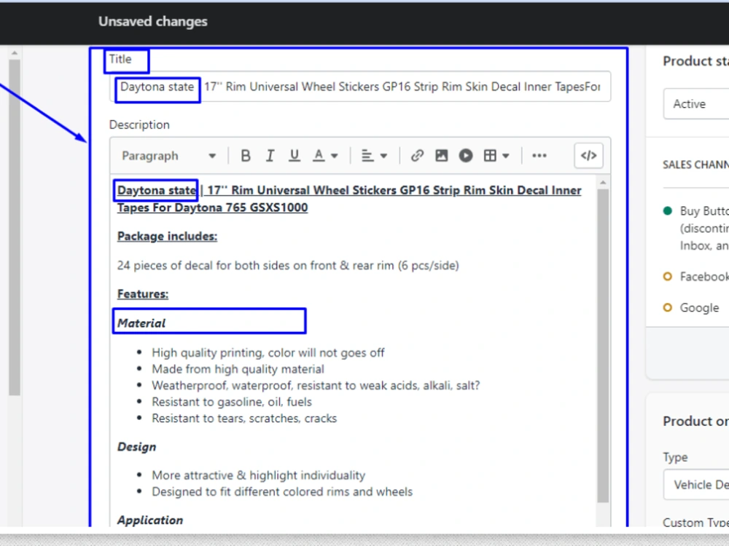Click the left page scrollbar
Viewport: 729px width, 546px height.
pos(15,227)
